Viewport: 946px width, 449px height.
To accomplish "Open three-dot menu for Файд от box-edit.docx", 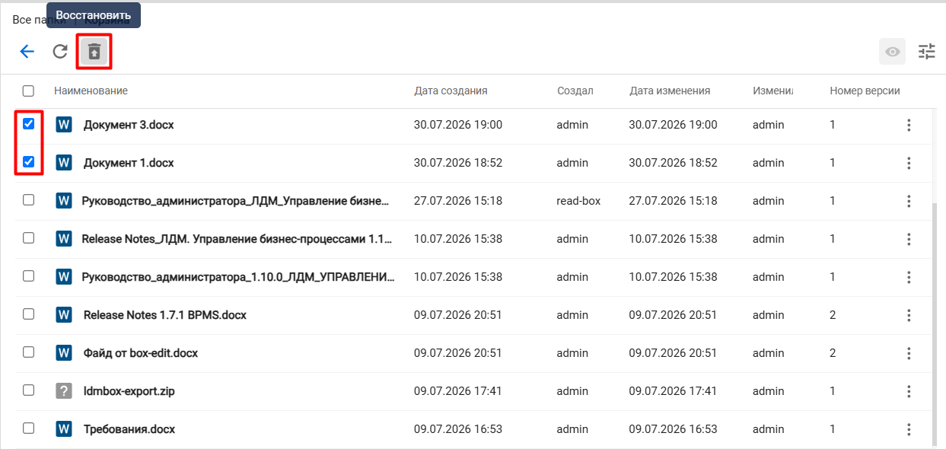I will (x=909, y=353).
